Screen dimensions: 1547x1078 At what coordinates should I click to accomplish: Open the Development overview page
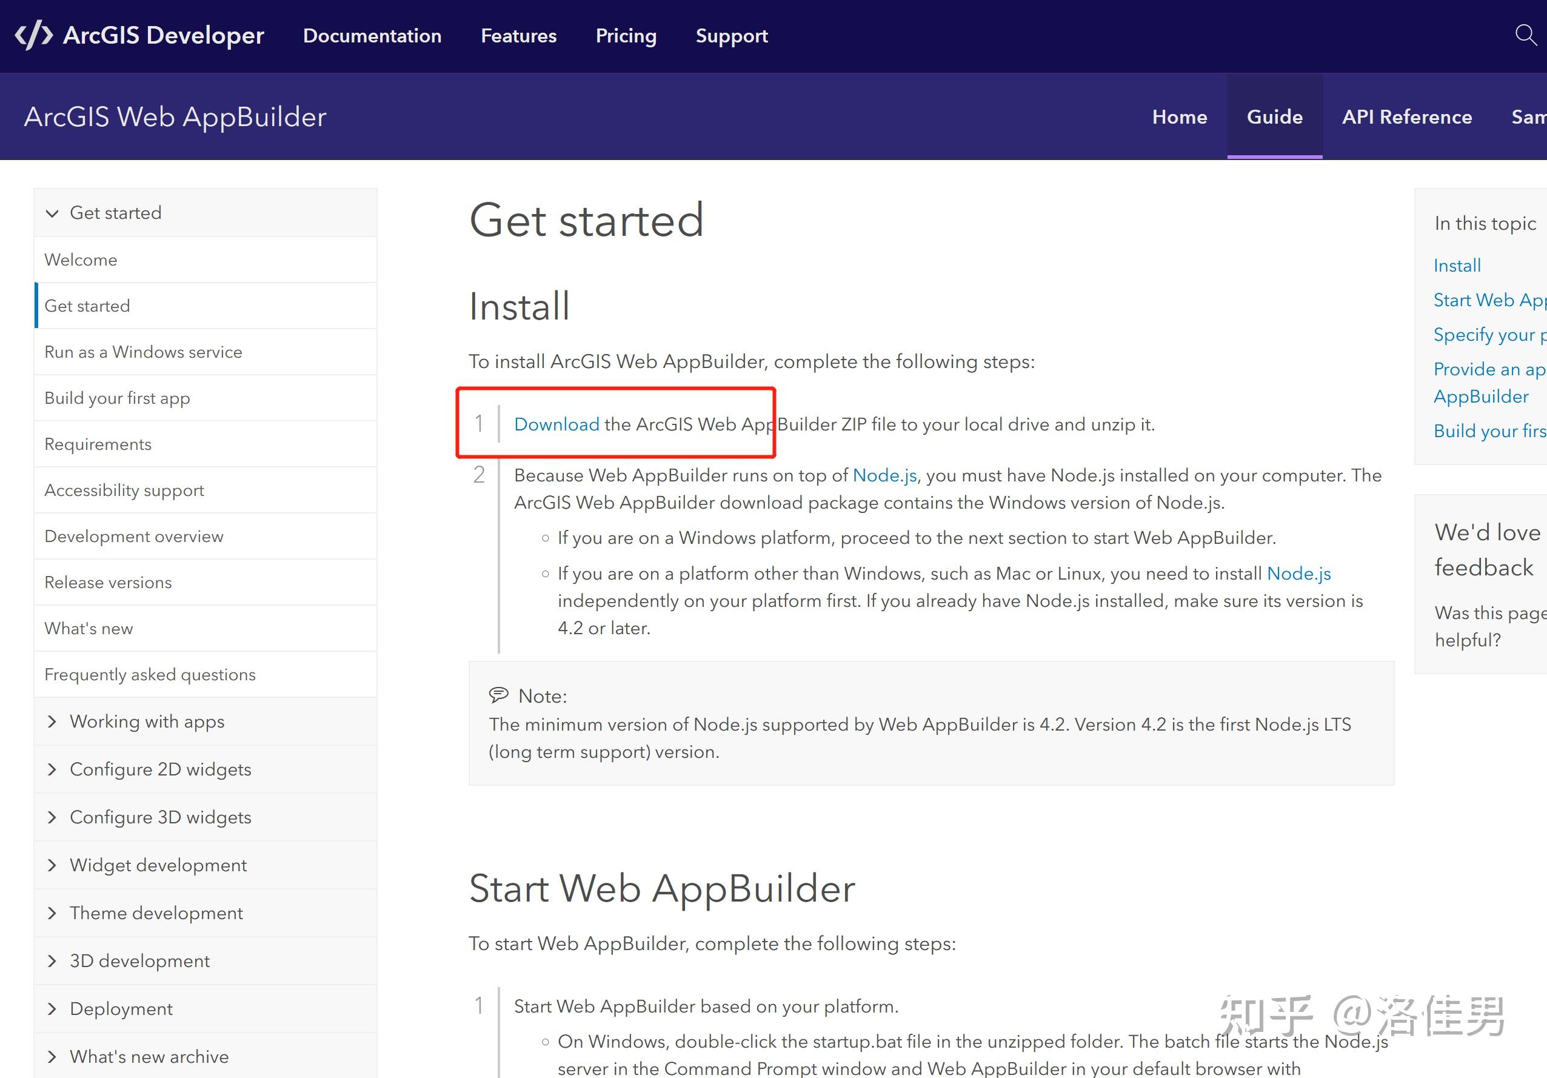pyautogui.click(x=205, y=537)
